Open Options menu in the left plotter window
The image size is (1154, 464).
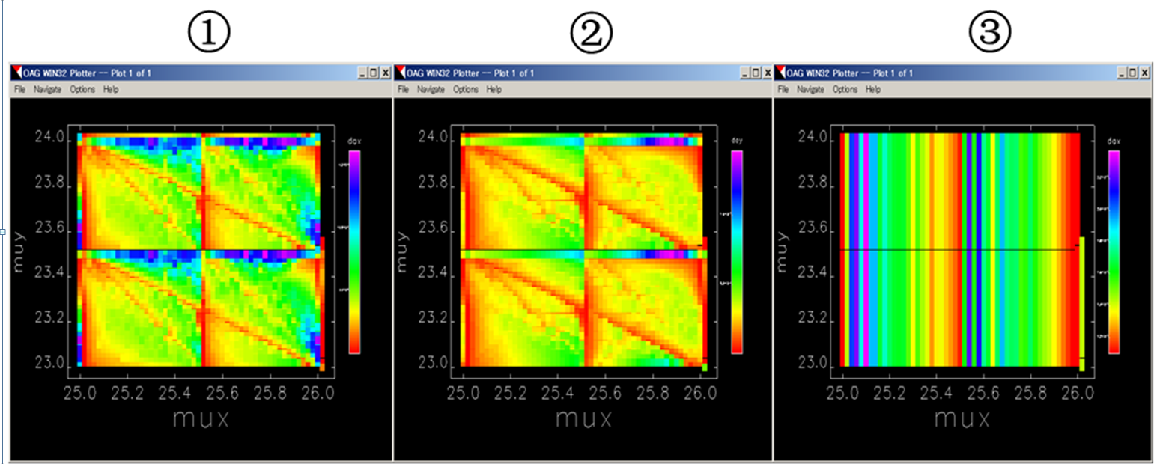click(82, 89)
